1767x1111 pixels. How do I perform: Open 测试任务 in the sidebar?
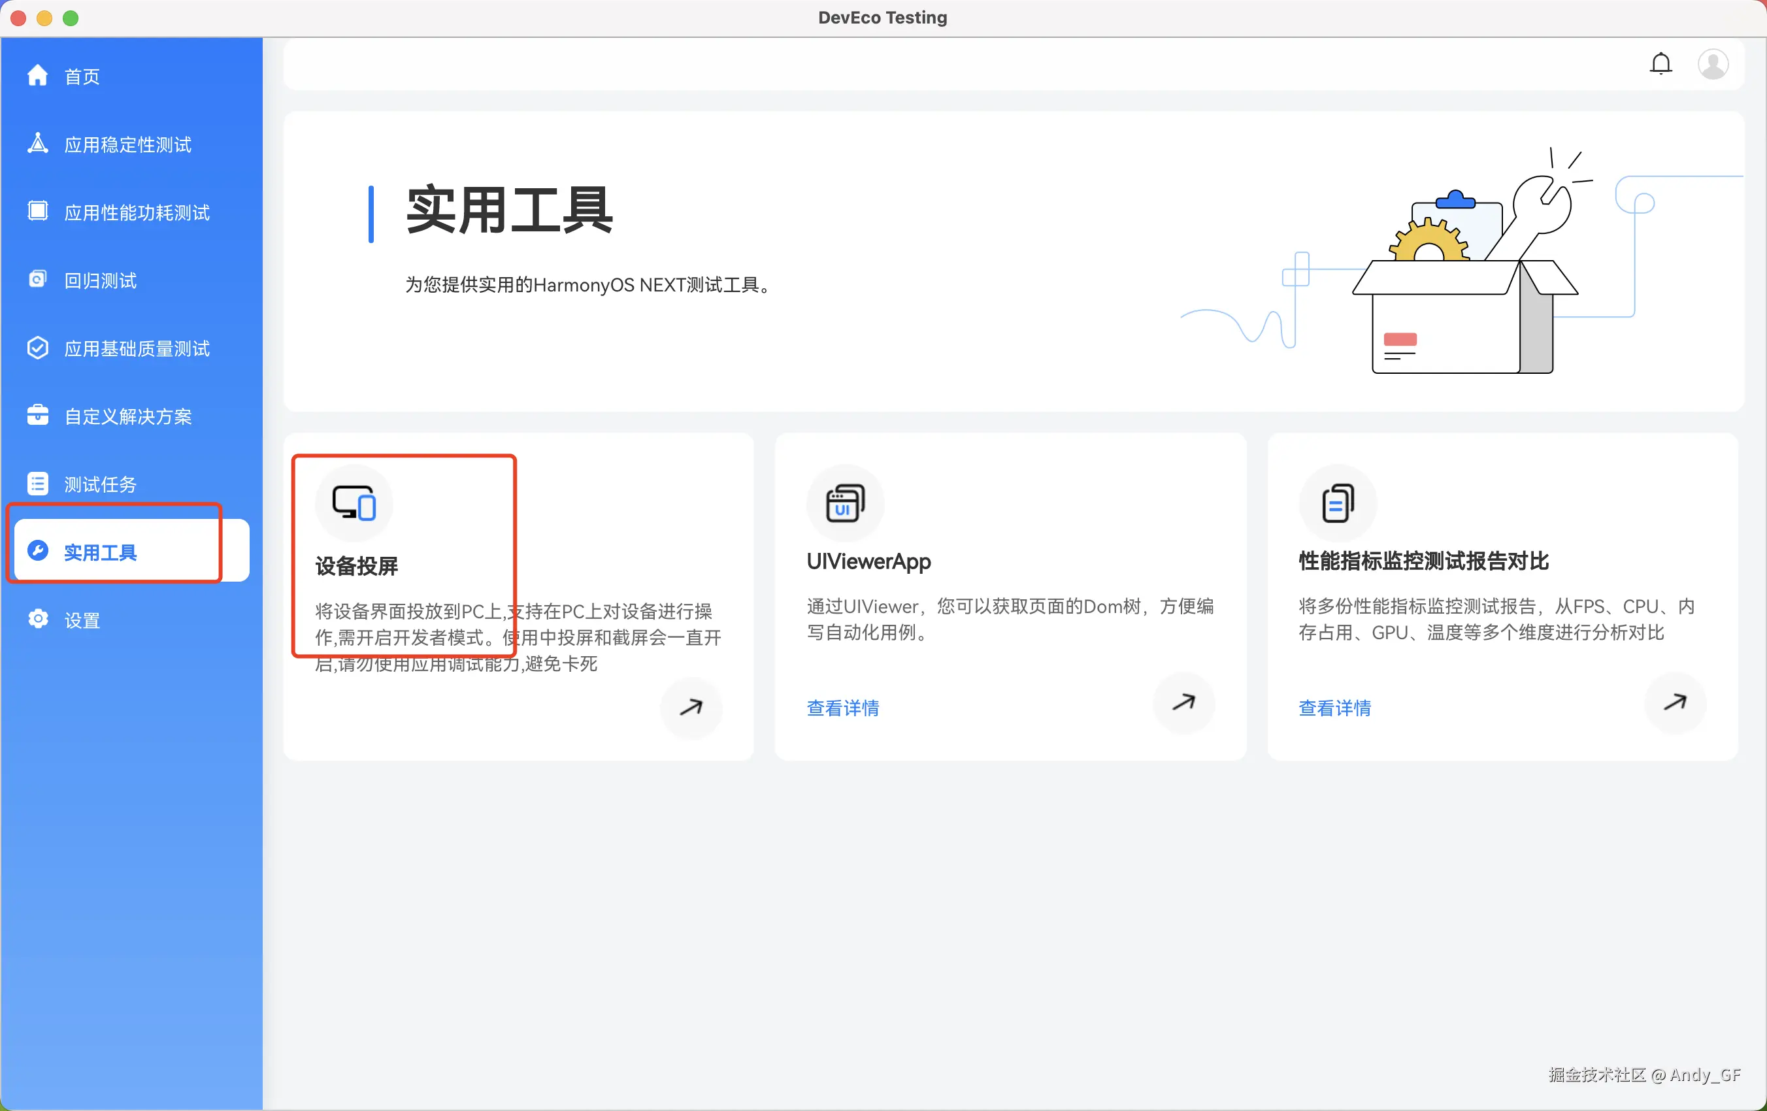coord(100,484)
